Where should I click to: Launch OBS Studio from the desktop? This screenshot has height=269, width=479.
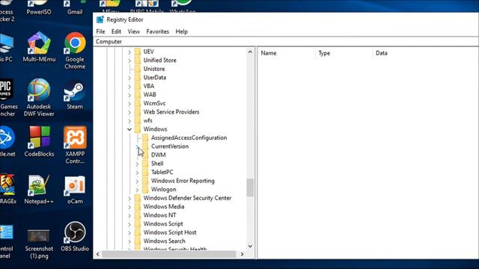click(75, 236)
